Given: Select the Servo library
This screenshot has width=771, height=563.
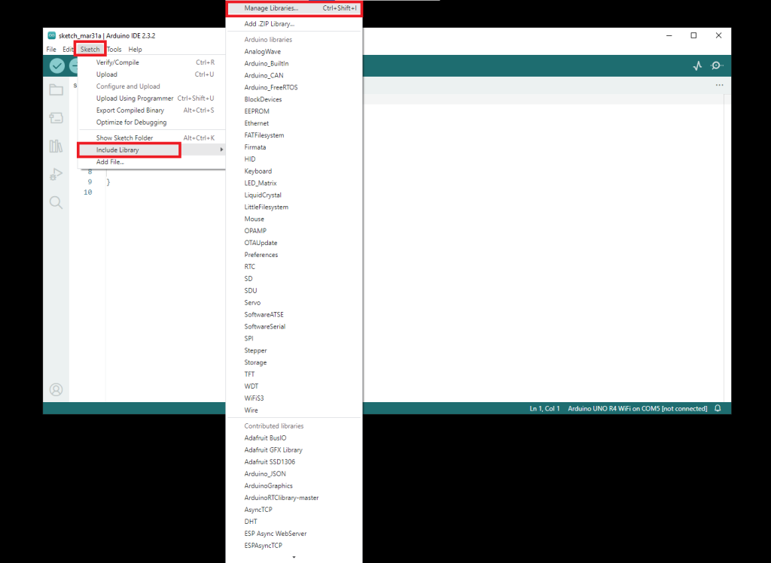Looking at the screenshot, I should pos(252,303).
